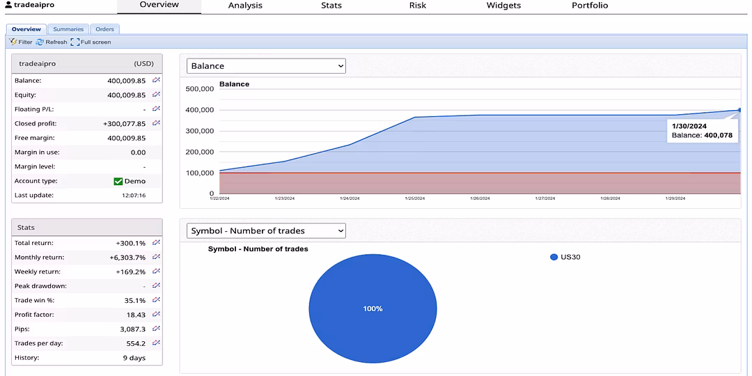Go to the Summaries sub-tab

[x=68, y=29]
